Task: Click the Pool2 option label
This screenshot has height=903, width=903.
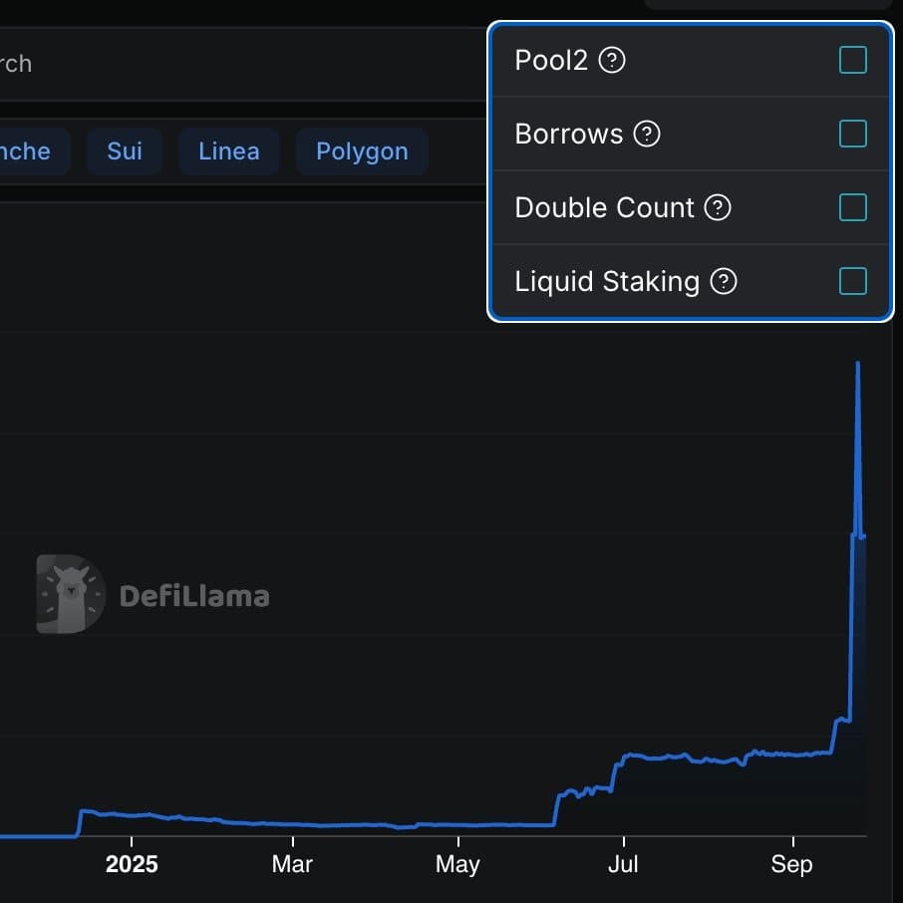Action: coord(551,61)
